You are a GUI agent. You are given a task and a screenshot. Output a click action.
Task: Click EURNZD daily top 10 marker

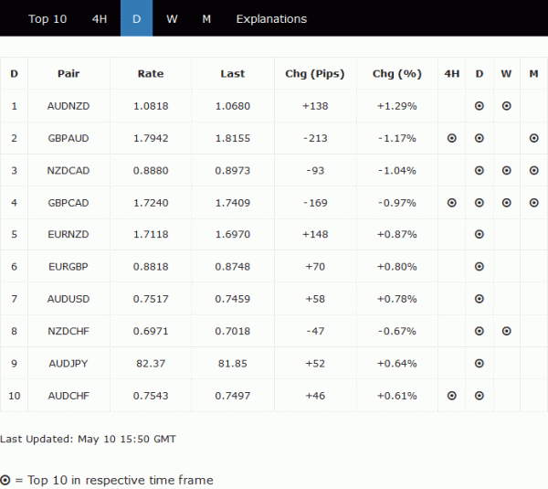coord(479,234)
